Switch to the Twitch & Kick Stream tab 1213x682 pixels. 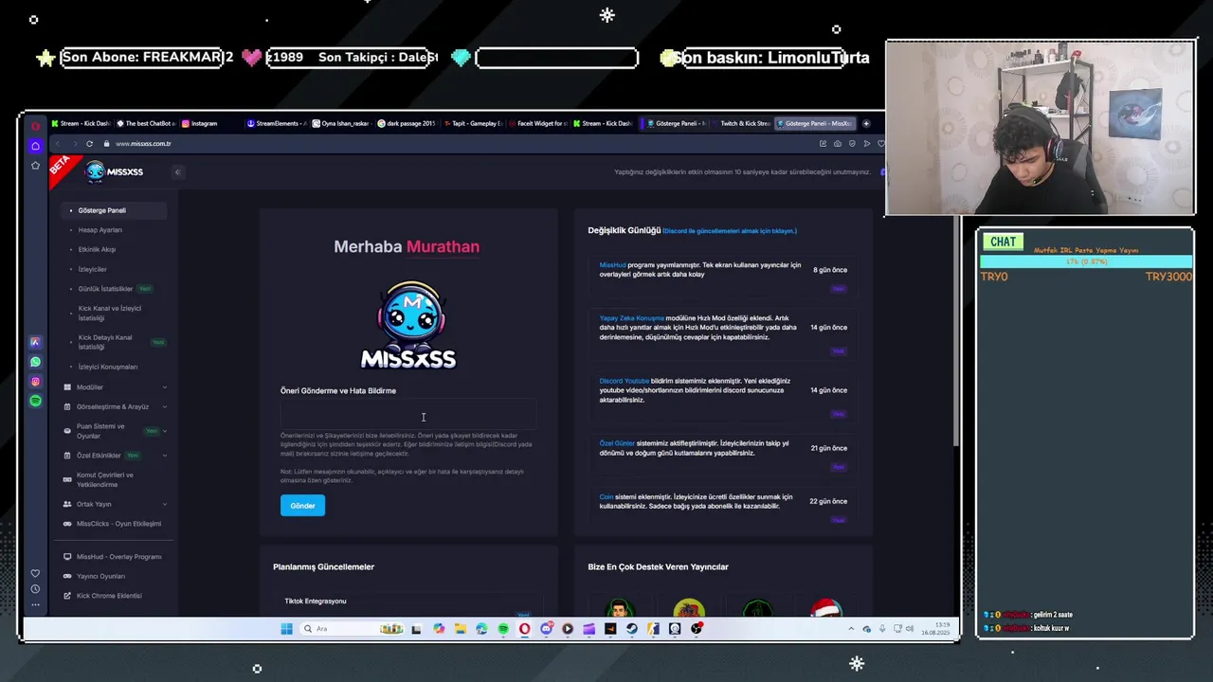coord(740,123)
